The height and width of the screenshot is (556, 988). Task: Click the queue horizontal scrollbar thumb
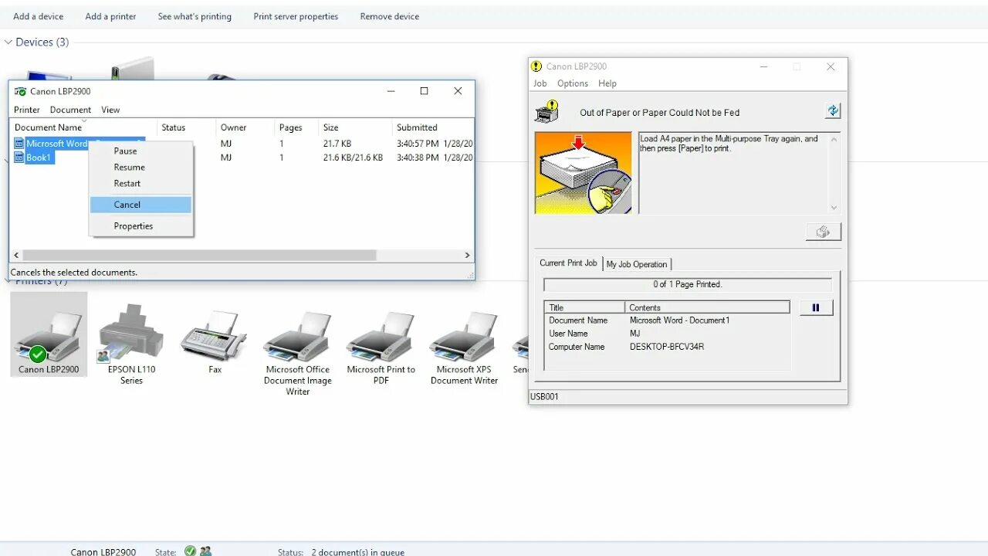(x=199, y=255)
